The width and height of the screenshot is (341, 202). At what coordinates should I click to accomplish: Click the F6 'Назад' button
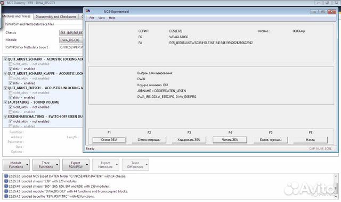pyautogui.click(x=310, y=140)
